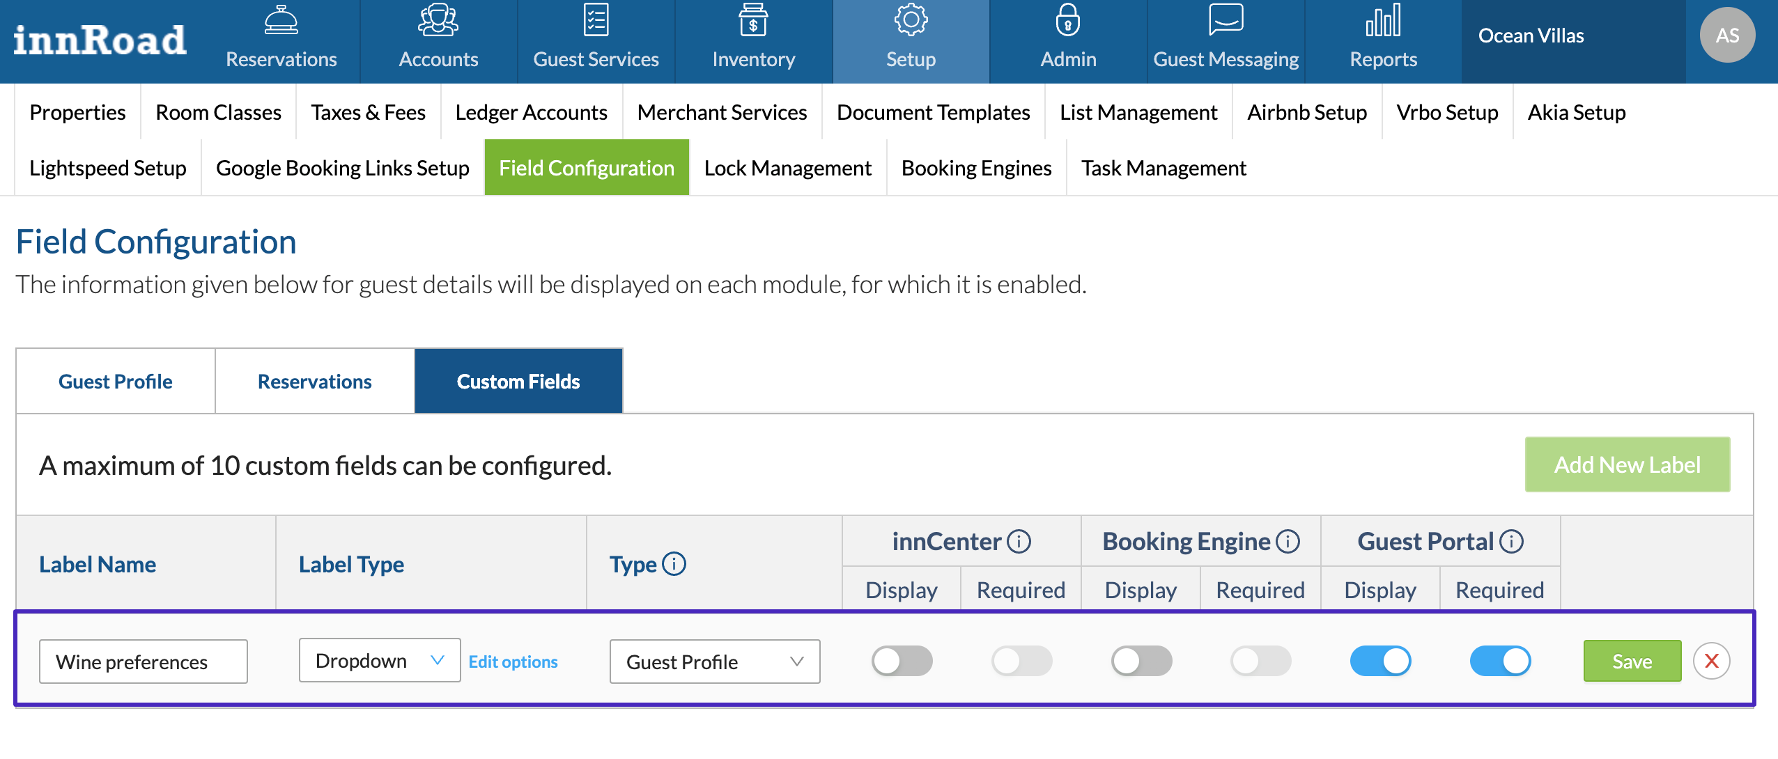The image size is (1778, 759).
Task: Open Reports via the bar chart icon
Action: coord(1383,21)
